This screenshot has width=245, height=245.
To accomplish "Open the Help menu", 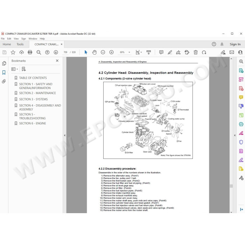I will coord(42,38).
